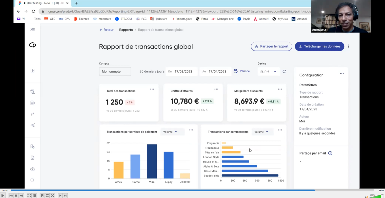Open the analytics chart sidebar icon
The height and width of the screenshot is (198, 385).
tap(33, 125)
